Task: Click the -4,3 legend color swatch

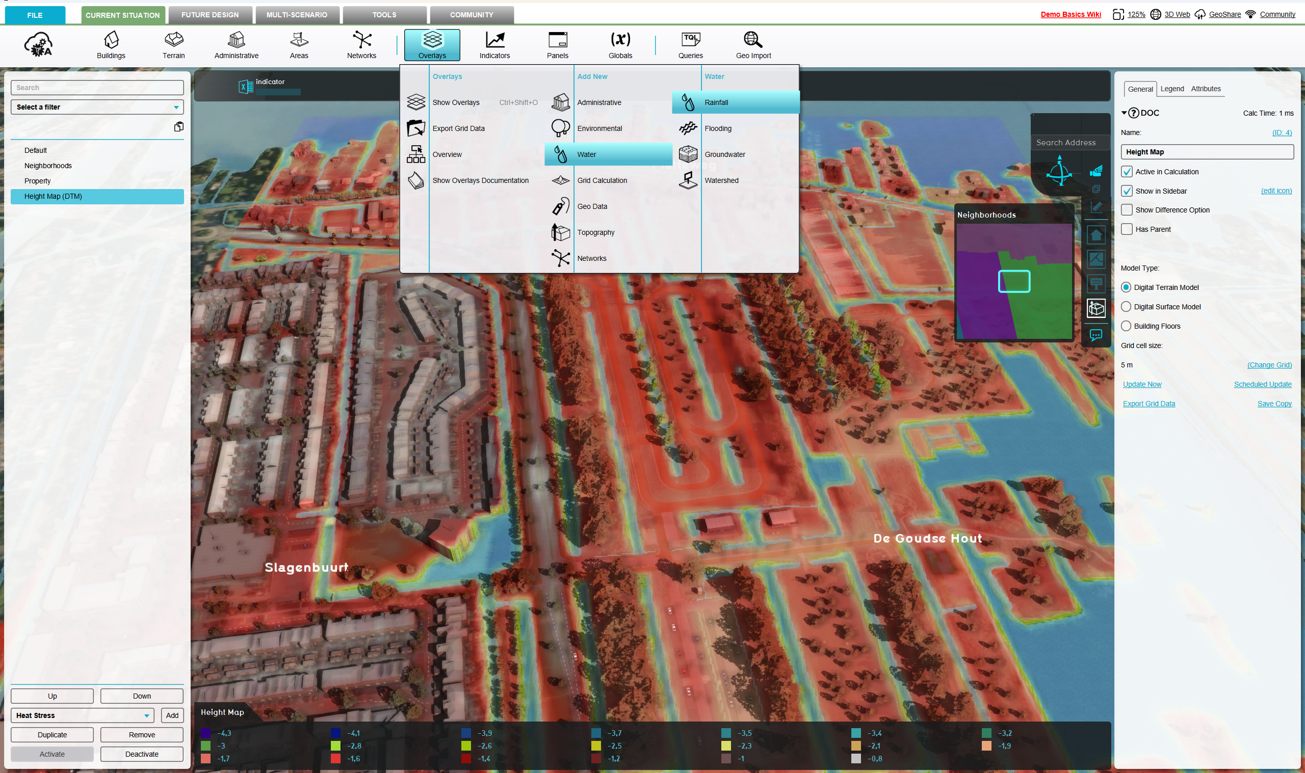Action: [x=206, y=733]
